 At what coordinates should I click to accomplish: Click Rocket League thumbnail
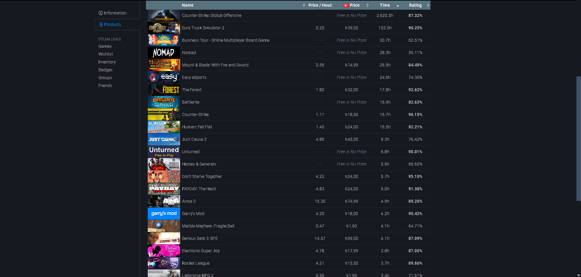click(164, 263)
